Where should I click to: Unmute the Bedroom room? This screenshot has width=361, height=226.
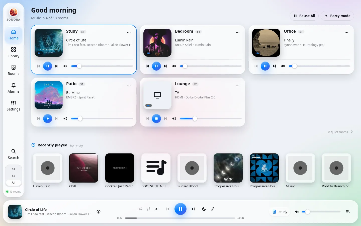click(174, 66)
